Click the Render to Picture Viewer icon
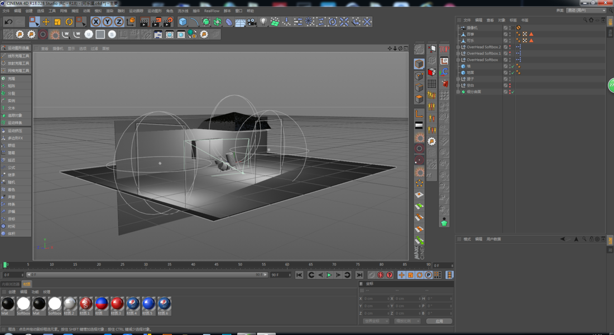The image size is (614, 335). tap(156, 22)
